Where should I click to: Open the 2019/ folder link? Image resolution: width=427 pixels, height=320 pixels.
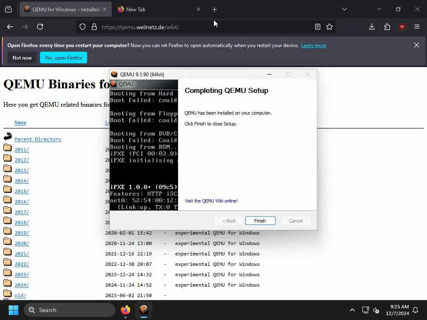(x=22, y=233)
